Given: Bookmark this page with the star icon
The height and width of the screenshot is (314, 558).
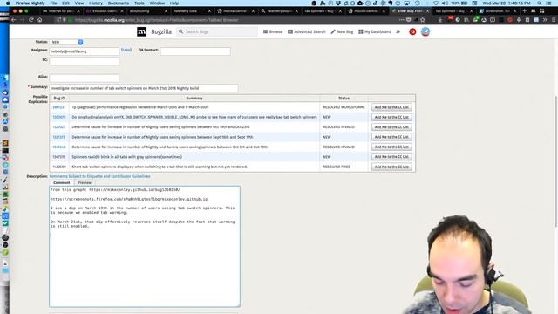Looking at the screenshot, I should (423, 20).
